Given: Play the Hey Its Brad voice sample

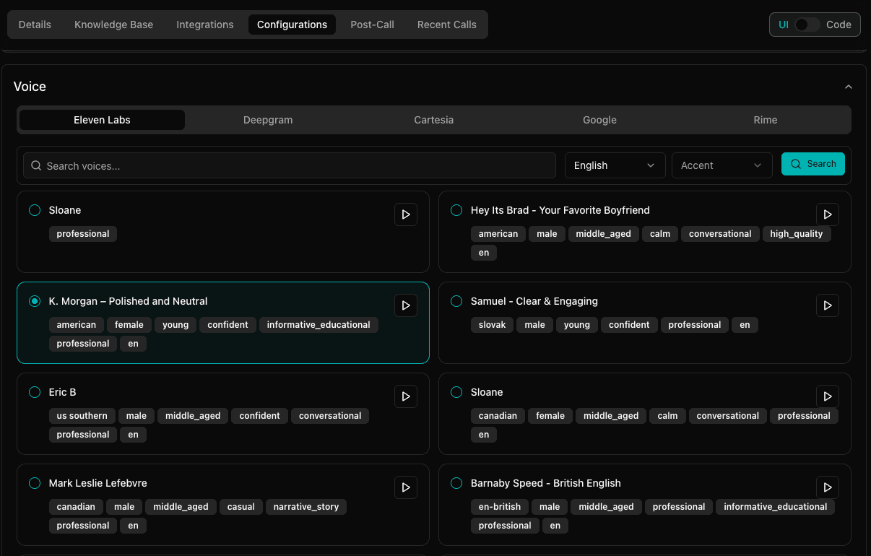Looking at the screenshot, I should coord(827,214).
